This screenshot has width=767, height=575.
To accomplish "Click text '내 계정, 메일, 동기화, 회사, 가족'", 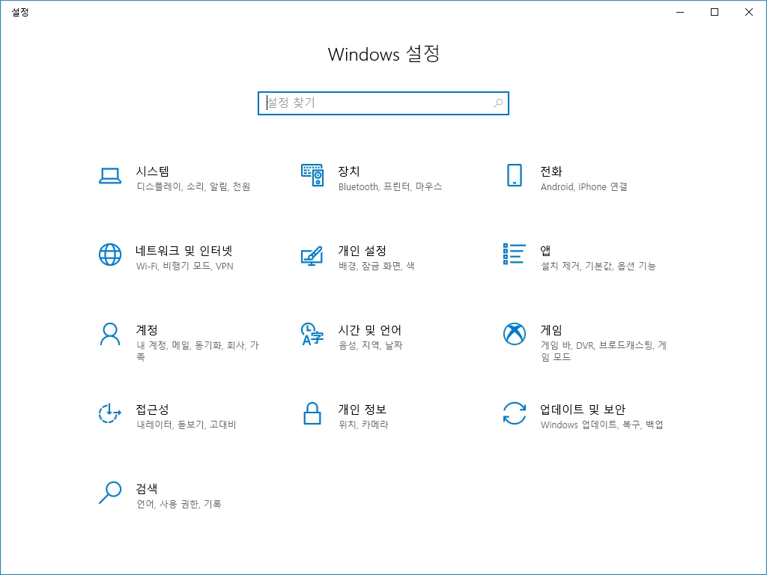I will (x=198, y=350).
